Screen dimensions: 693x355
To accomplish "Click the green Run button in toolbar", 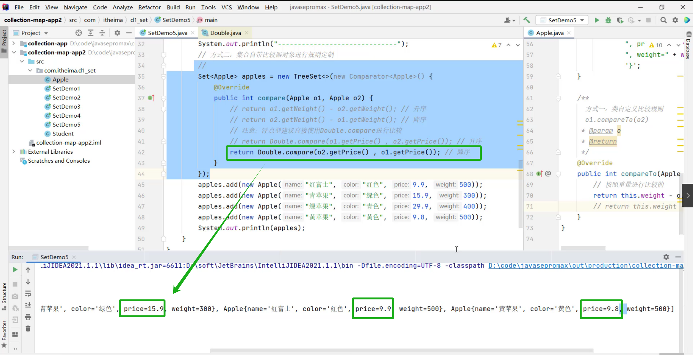I will [597, 20].
